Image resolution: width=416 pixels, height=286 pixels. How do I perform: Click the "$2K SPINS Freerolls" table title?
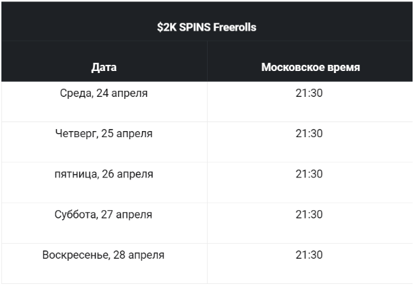coord(207,28)
